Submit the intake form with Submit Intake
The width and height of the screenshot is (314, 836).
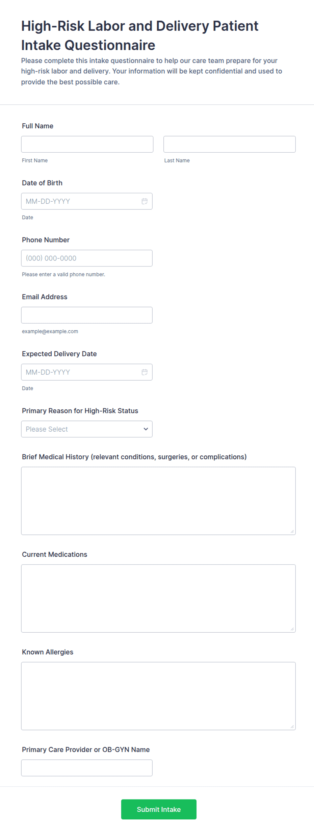pyautogui.click(x=159, y=809)
